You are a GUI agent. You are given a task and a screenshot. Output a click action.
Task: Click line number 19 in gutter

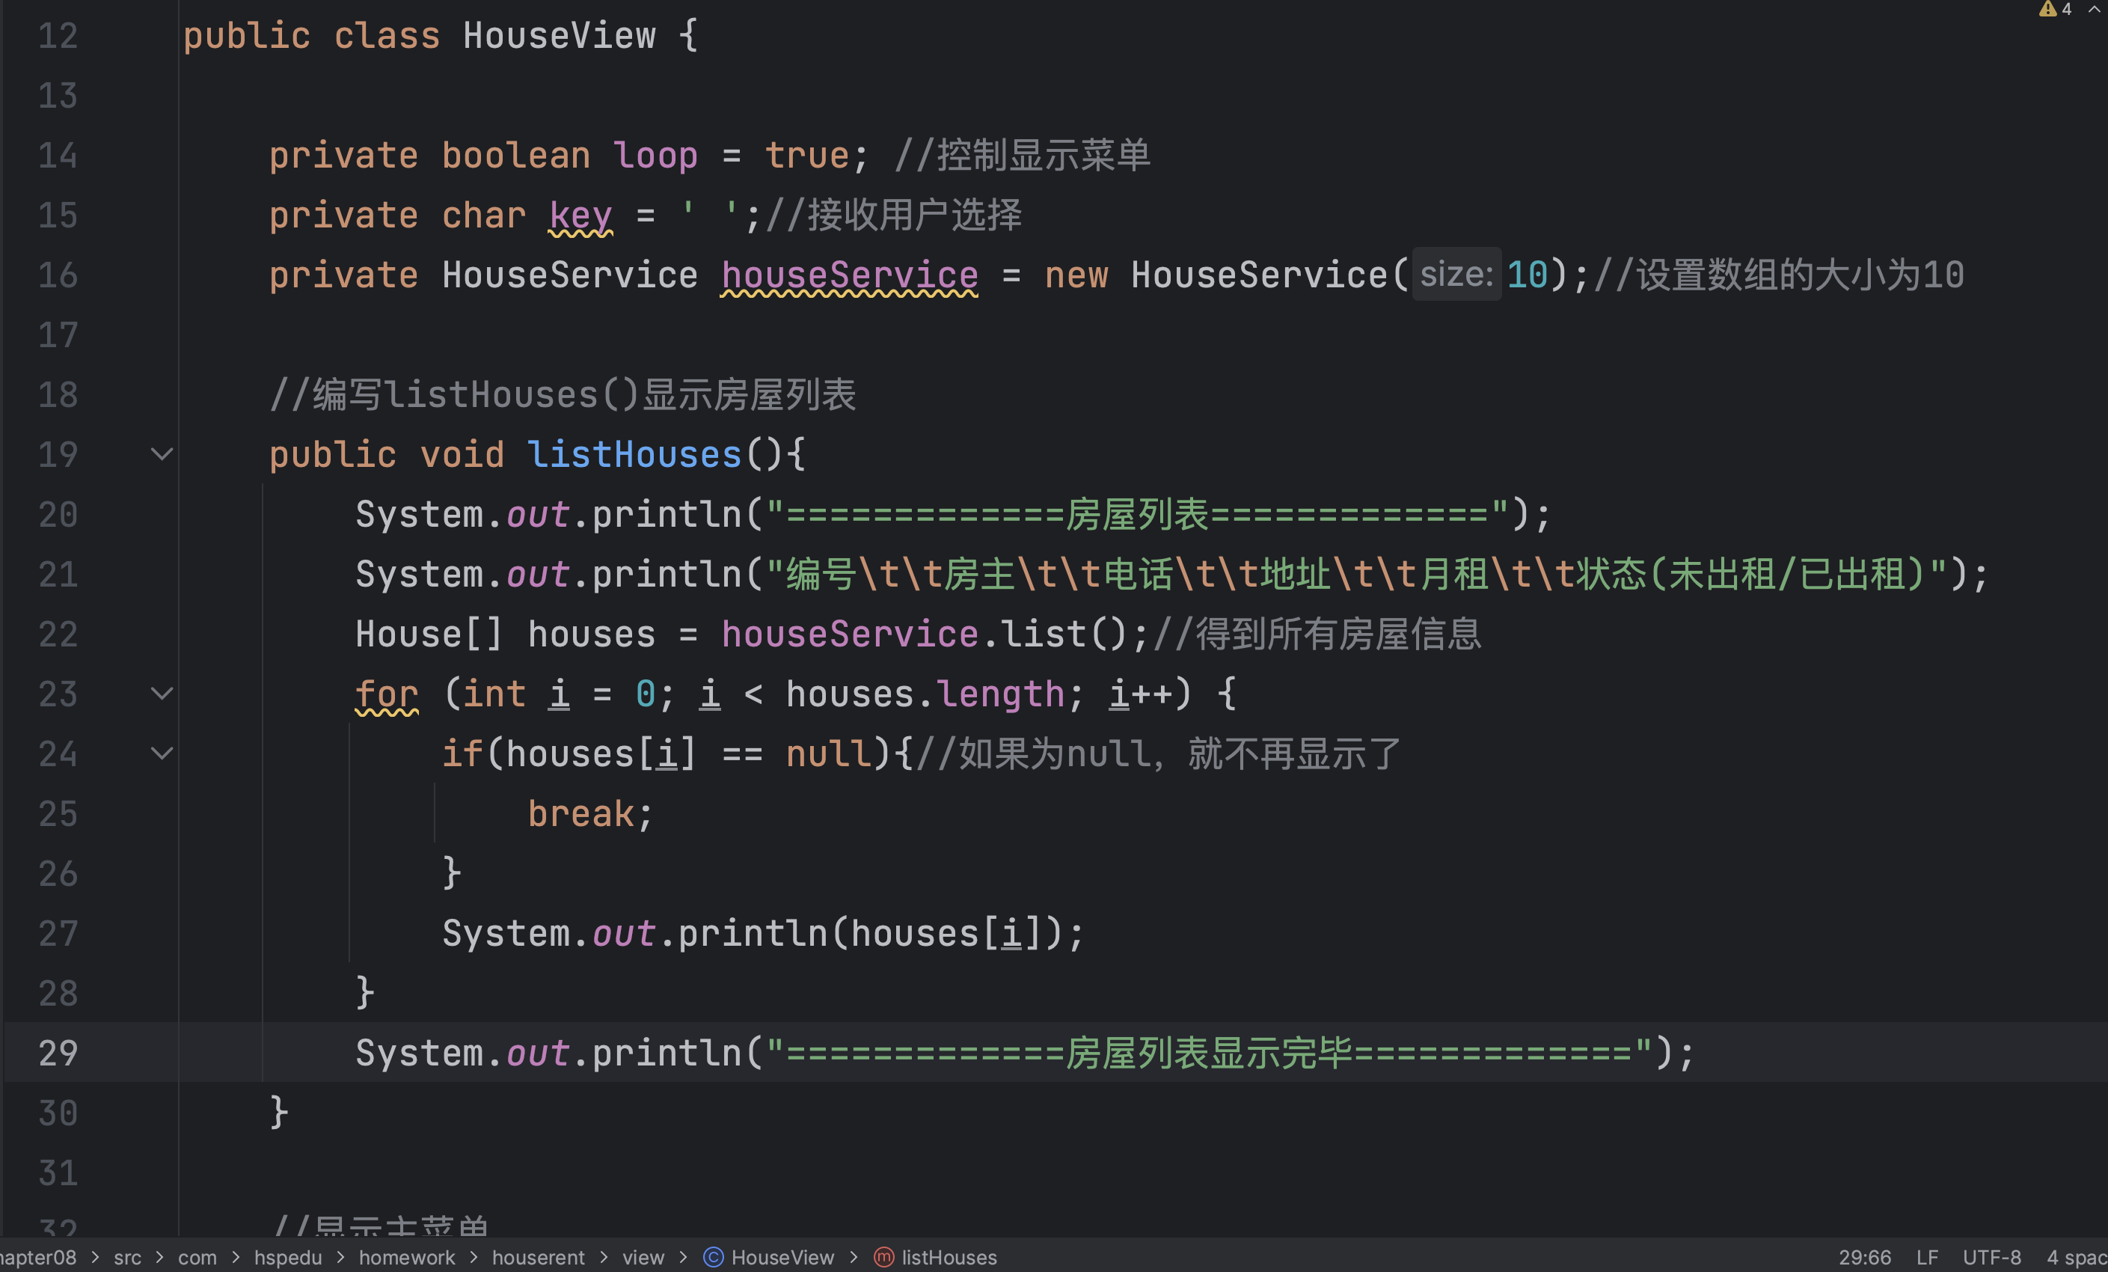[x=58, y=454]
